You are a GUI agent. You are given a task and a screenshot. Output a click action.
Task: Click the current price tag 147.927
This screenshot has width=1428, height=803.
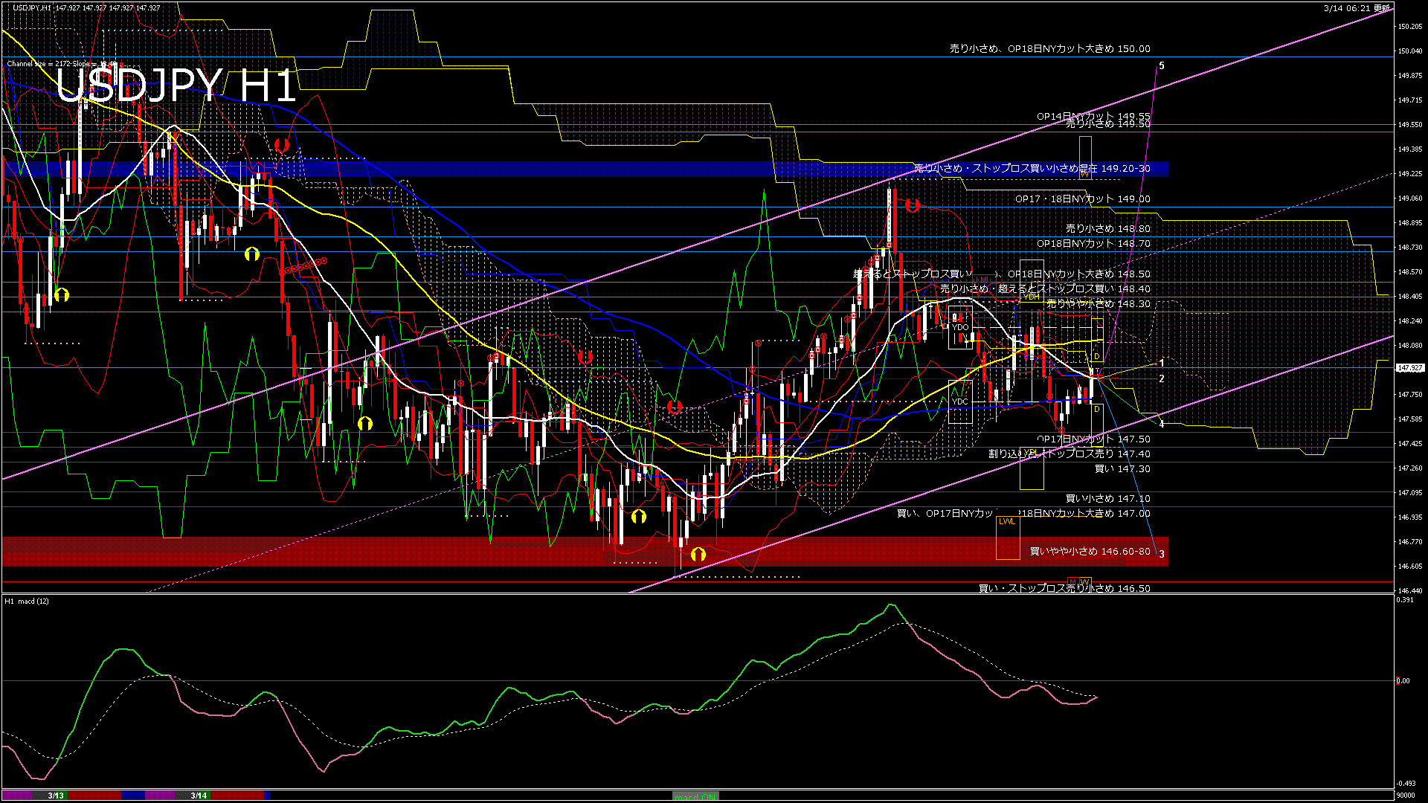pyautogui.click(x=1409, y=368)
